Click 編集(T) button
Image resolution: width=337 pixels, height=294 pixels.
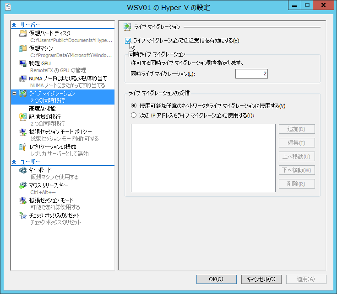click(x=297, y=143)
